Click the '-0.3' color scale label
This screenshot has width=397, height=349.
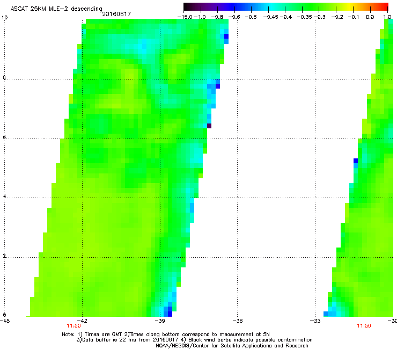coord(320,17)
